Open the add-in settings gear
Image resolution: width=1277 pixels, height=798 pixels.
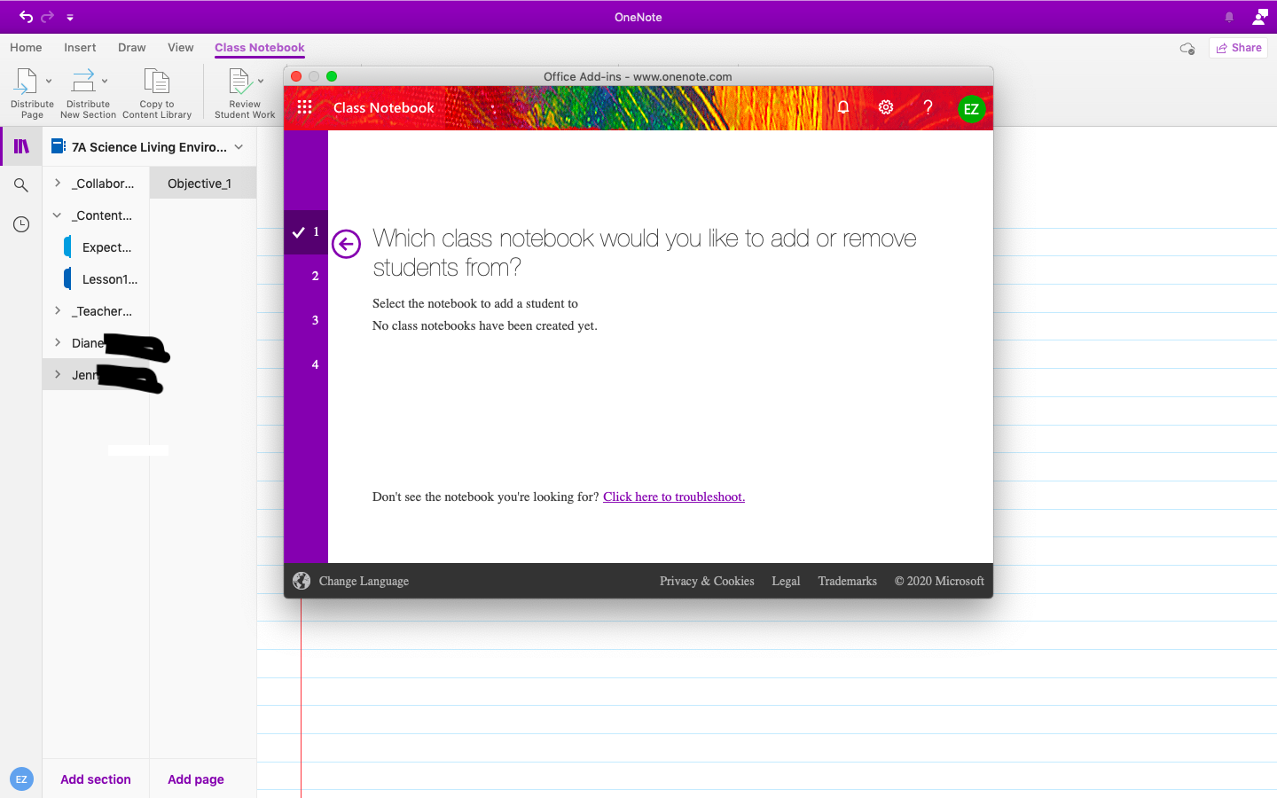[x=886, y=107]
